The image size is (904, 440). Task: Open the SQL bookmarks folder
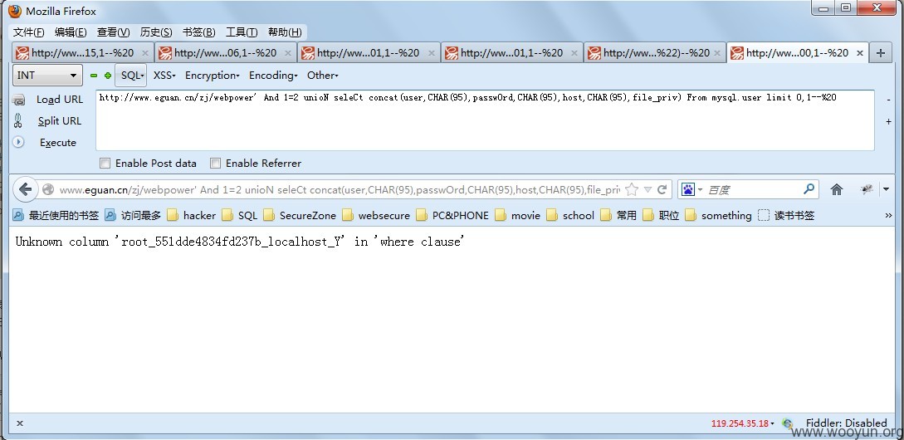(x=239, y=216)
